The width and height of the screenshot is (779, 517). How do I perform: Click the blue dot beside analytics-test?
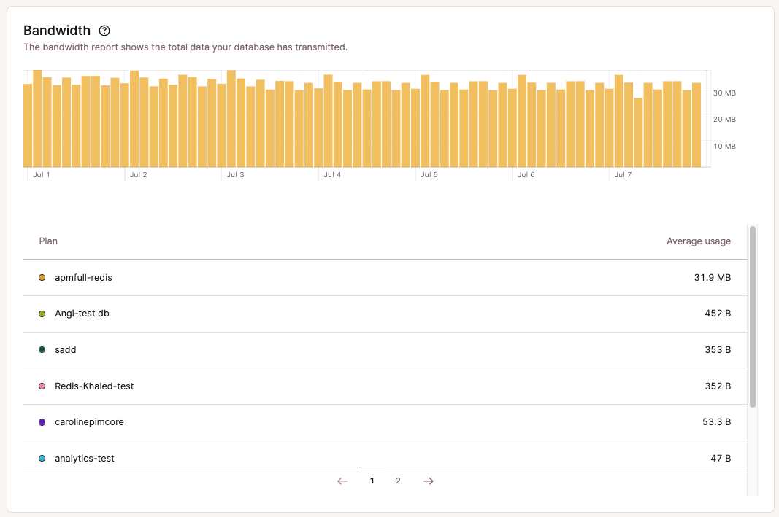(42, 458)
